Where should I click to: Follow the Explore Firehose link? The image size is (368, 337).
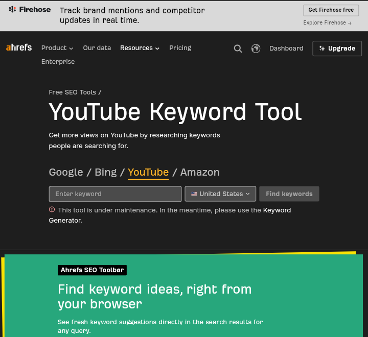click(x=328, y=23)
